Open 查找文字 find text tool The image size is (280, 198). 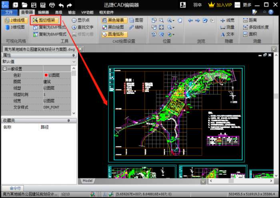(x=82, y=27)
